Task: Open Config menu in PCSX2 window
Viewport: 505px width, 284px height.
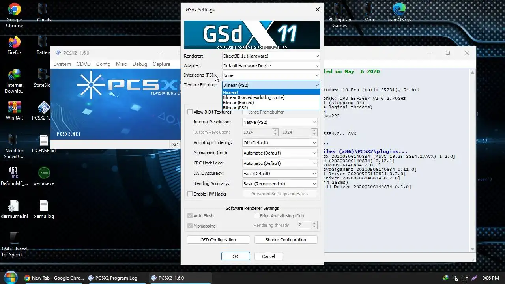Action: click(103, 64)
